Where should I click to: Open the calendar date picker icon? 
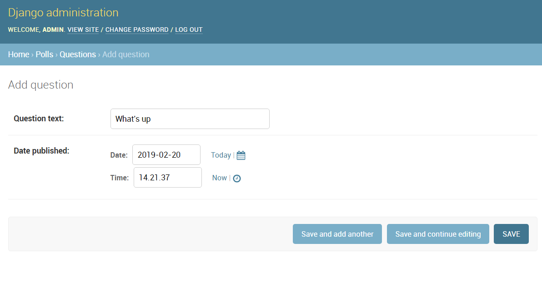241,155
